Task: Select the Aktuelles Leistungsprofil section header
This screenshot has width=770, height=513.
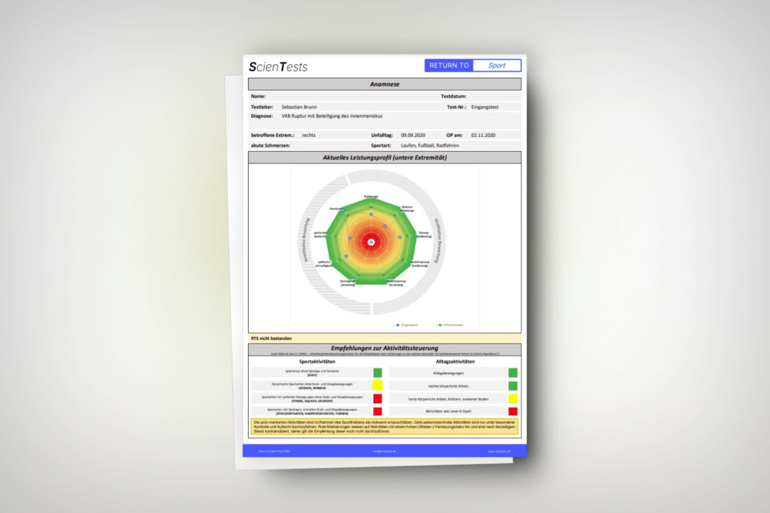Action: click(x=384, y=157)
